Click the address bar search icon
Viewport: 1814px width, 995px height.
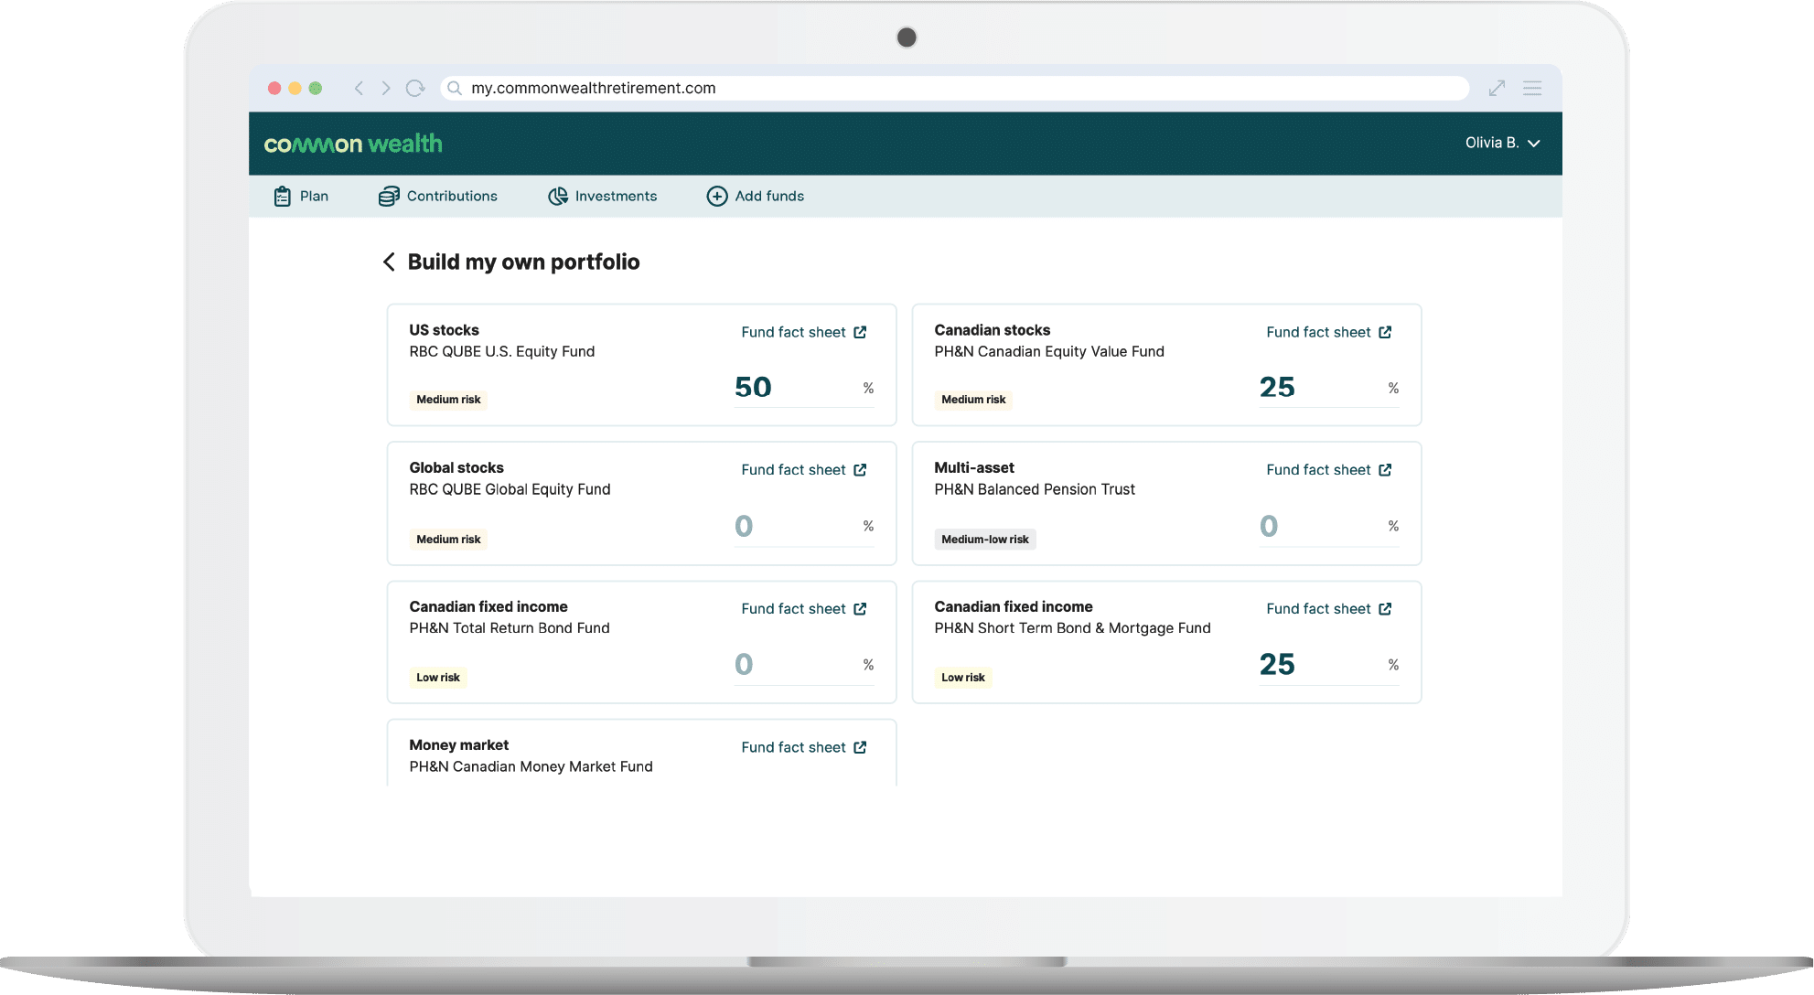coord(455,88)
